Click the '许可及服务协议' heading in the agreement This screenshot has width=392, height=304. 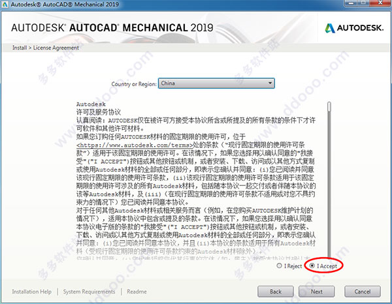(99, 112)
